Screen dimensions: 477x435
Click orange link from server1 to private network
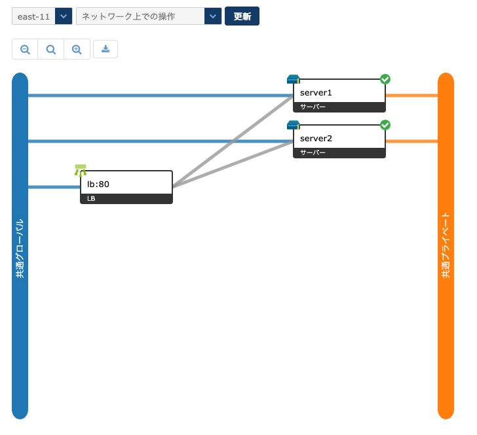(411, 96)
